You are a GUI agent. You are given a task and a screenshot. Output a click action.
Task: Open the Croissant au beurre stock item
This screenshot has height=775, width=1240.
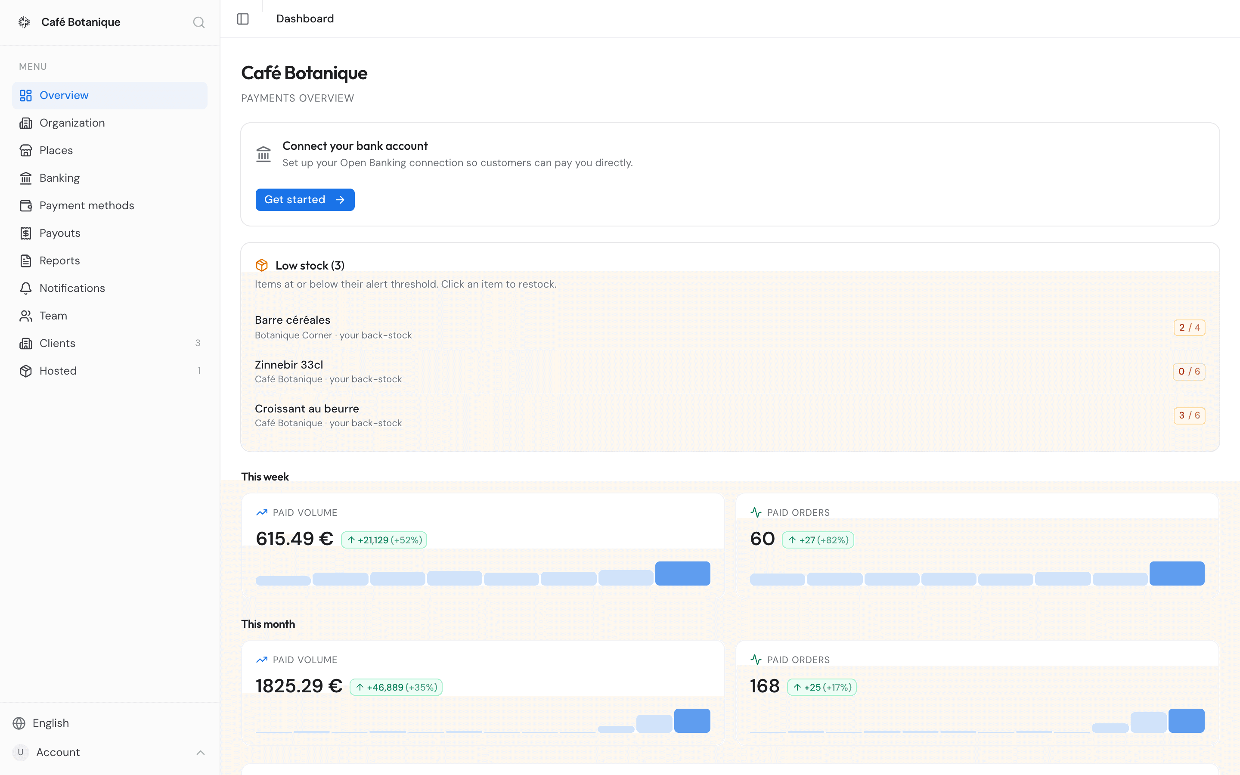click(730, 415)
